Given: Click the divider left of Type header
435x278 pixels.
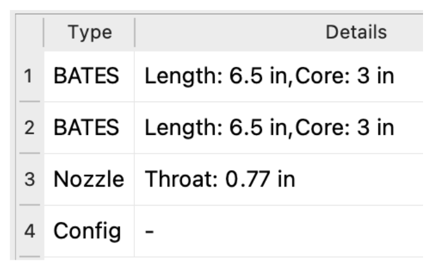Looking at the screenshot, I should pyautogui.click(x=43, y=33).
